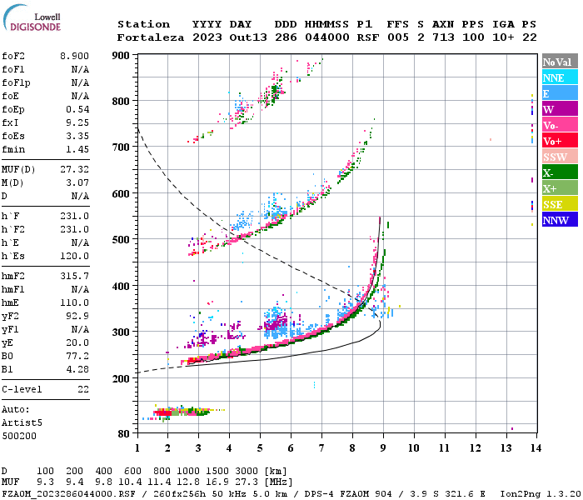Click the MUF 9.3 value for 100 km
Viewport: 583px width, 500px height.
point(45,482)
